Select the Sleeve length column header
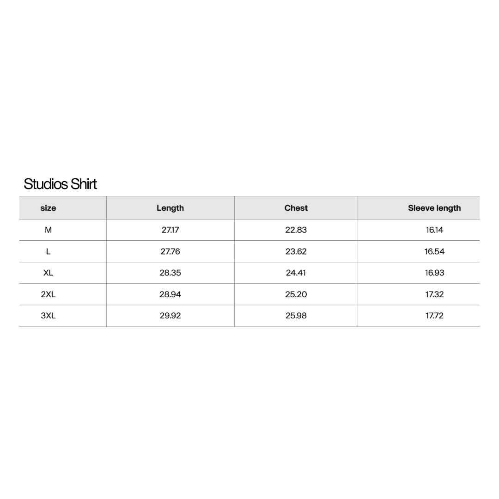The image size is (499, 499). (434, 208)
